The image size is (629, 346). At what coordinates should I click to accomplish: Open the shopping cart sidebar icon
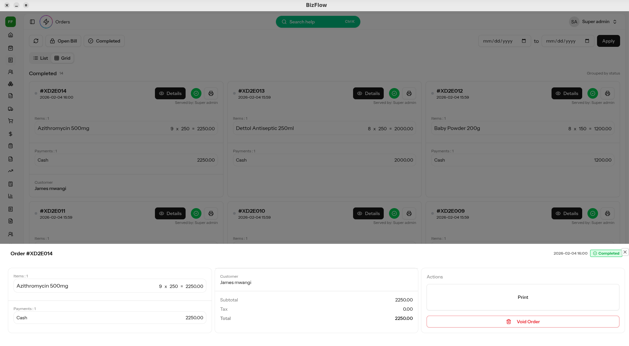[11, 121]
